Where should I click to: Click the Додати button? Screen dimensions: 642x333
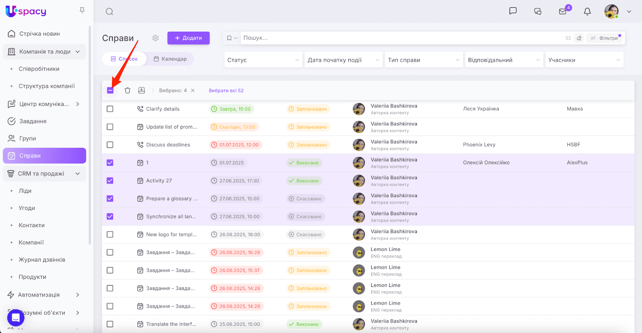tap(188, 38)
